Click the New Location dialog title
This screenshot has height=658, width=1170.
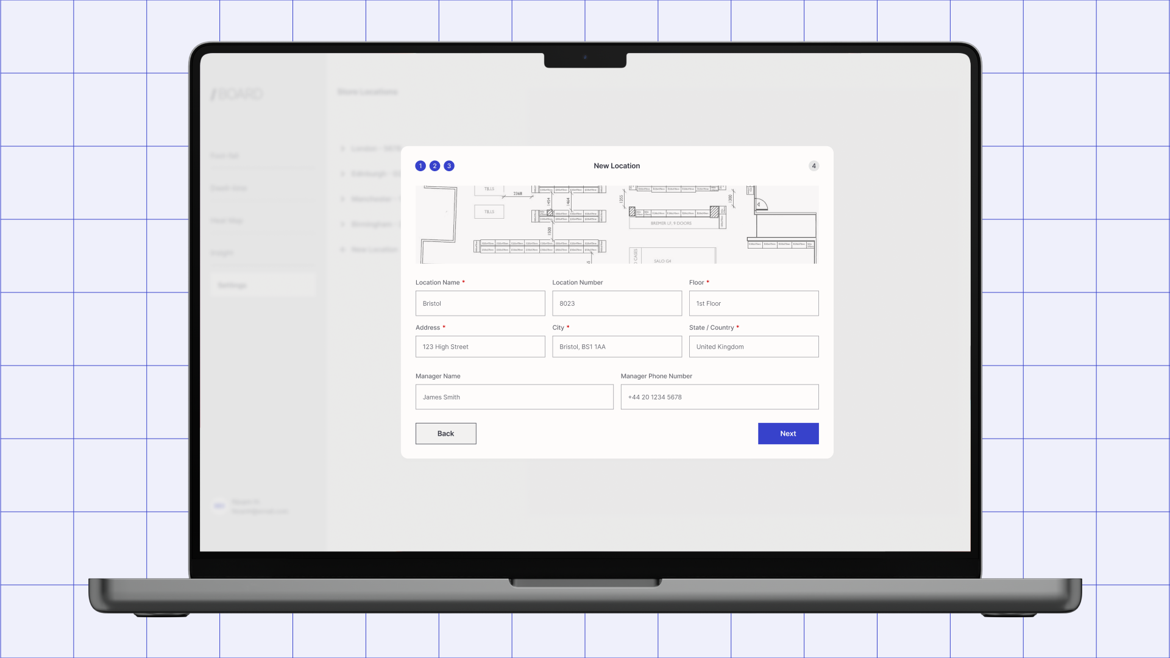(x=617, y=166)
